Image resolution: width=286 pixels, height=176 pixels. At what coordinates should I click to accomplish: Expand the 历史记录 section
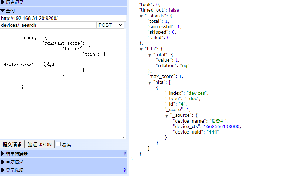(15, 3)
